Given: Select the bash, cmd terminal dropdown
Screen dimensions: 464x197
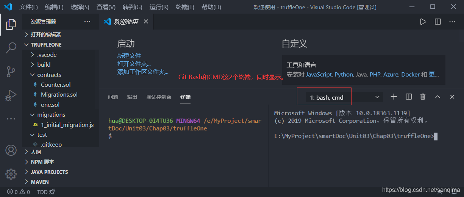Looking at the screenshot, I should (x=345, y=97).
